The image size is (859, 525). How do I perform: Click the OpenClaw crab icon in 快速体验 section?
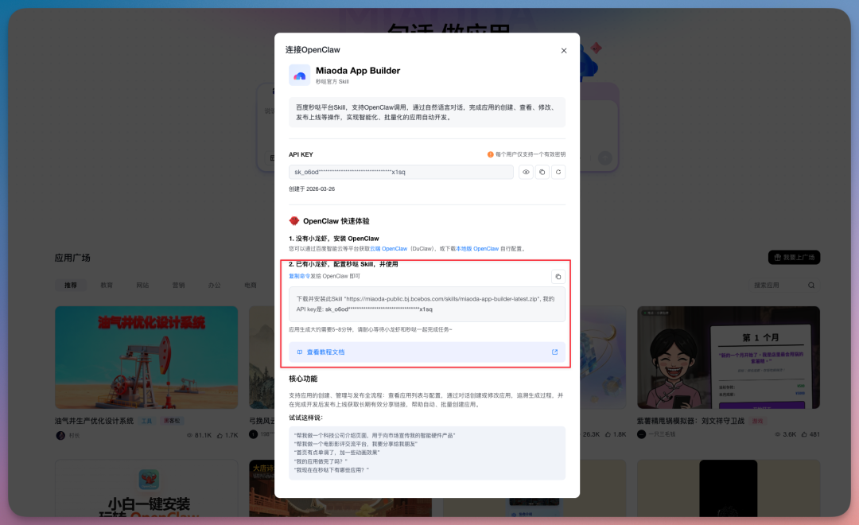(x=293, y=220)
